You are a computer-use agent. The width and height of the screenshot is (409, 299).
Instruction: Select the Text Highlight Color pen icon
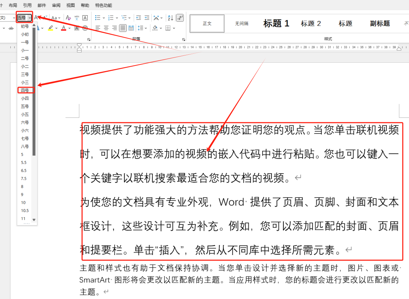click(51, 28)
